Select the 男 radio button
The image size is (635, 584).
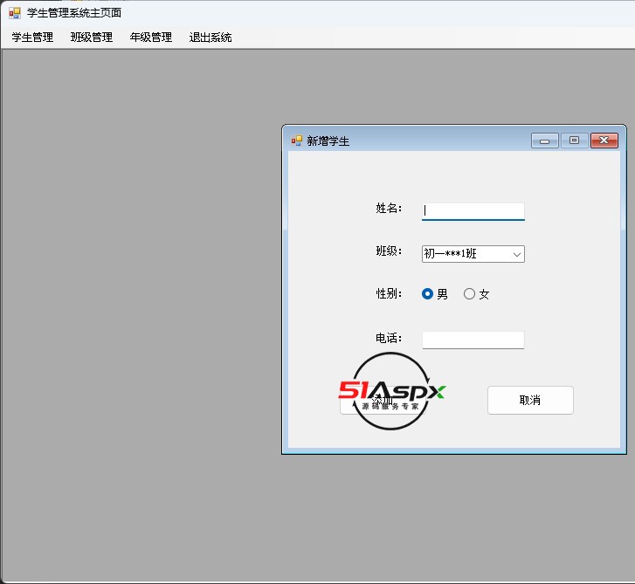coord(434,294)
